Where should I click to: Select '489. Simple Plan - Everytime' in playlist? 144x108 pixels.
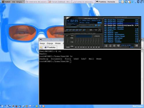coord(121,20)
